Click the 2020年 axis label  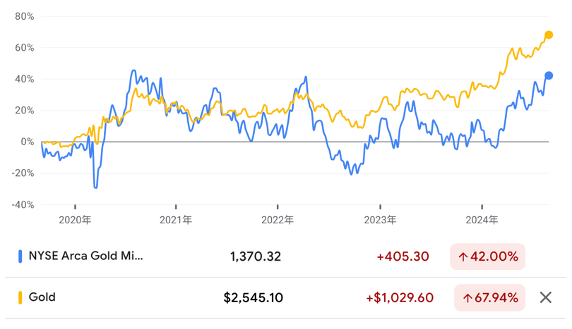[x=75, y=220]
